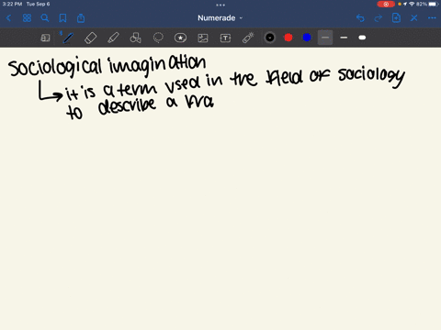
Task: Undo the last stroke
Action: pos(360,18)
